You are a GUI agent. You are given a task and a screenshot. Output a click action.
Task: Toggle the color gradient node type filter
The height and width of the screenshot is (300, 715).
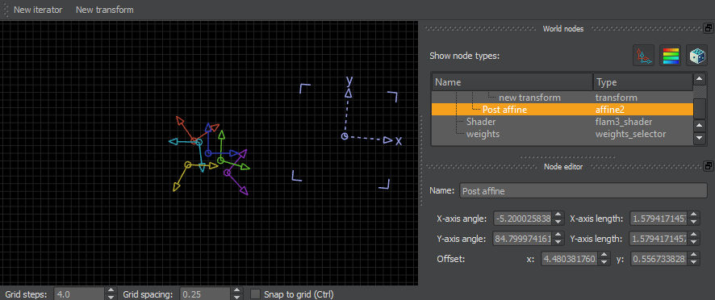click(670, 56)
